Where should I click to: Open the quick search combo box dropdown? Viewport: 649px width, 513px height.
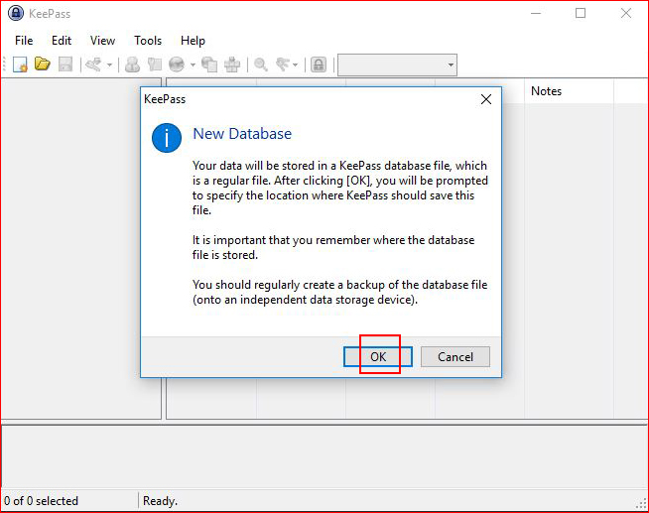tap(451, 64)
